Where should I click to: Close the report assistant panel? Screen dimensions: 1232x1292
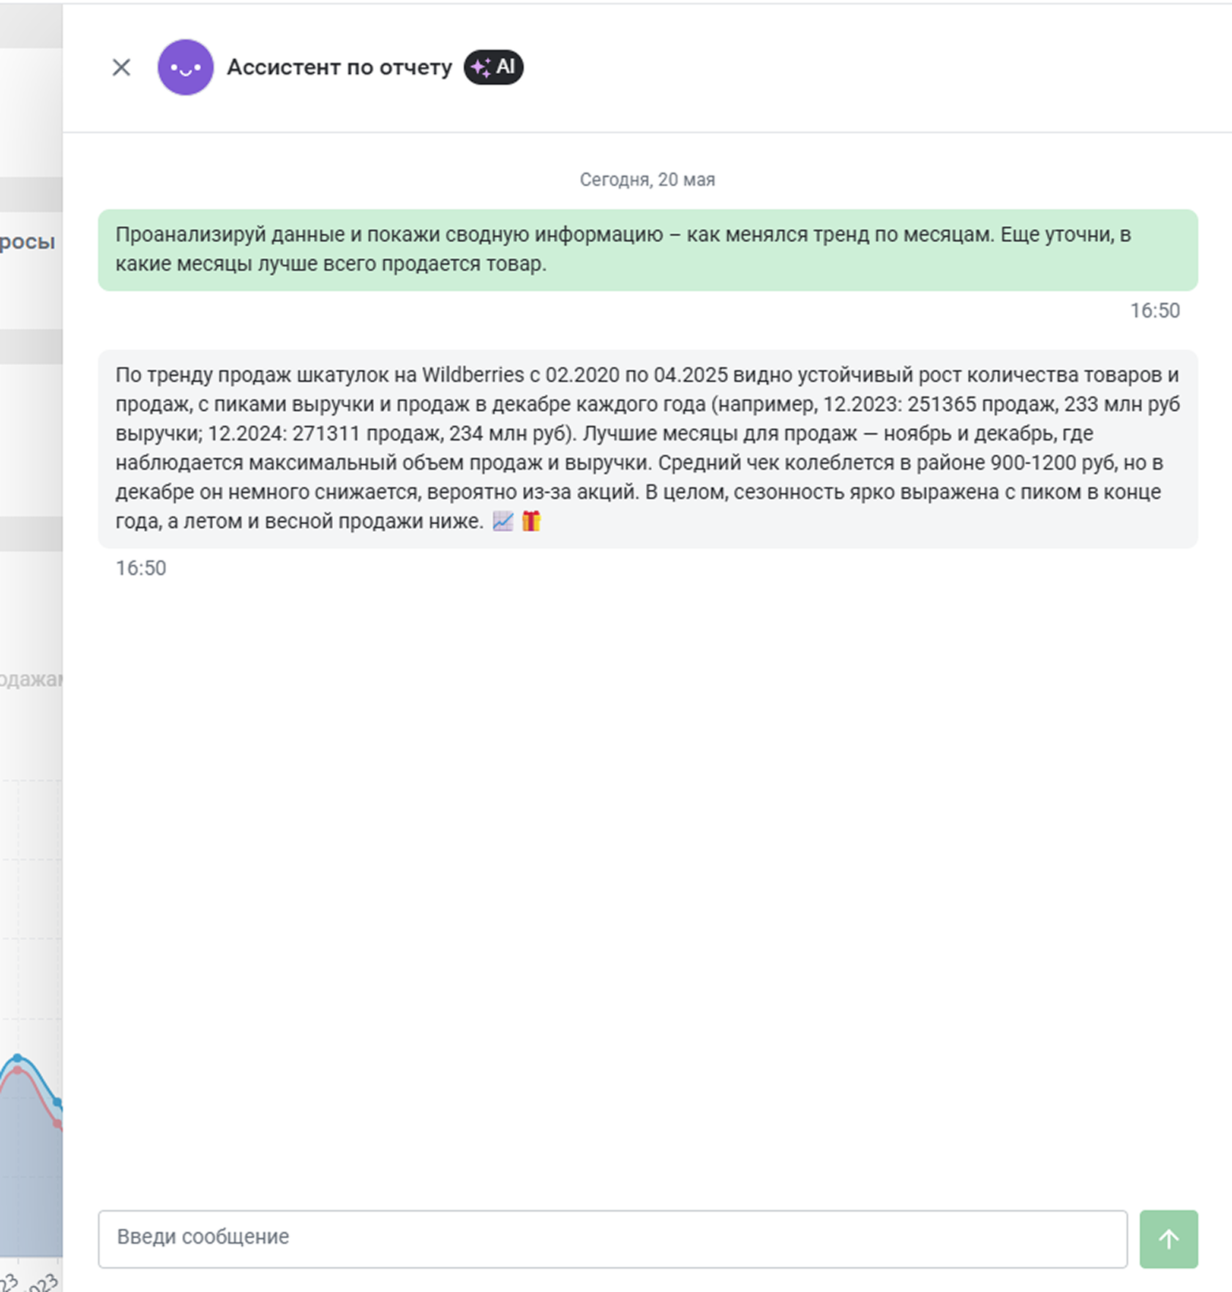[121, 67]
